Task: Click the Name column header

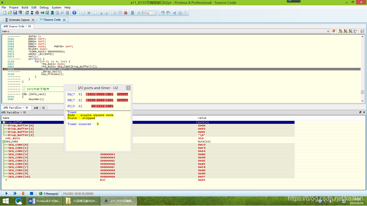Action: [x=50, y=118]
